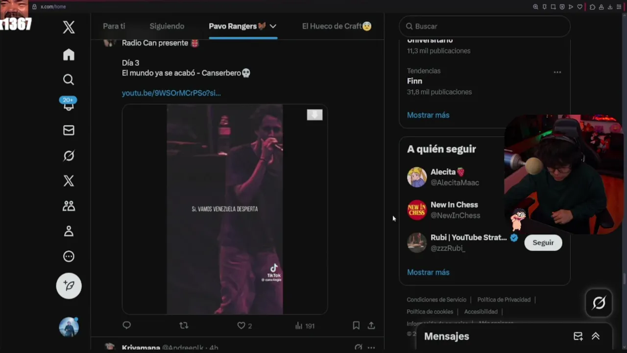The width and height of the screenshot is (627, 353).
Task: Open the More options circle icon
Action: (69, 256)
